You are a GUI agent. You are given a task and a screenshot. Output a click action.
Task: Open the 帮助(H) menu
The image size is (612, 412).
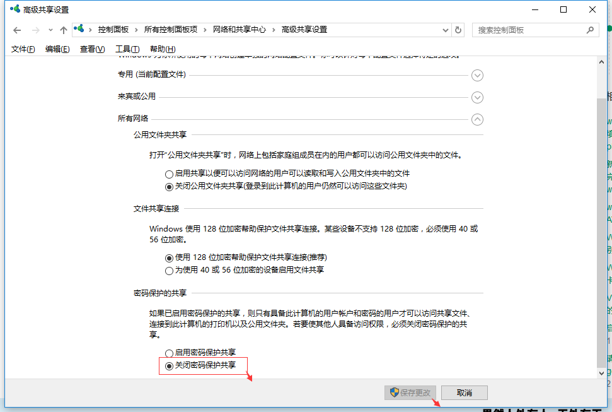pyautogui.click(x=163, y=49)
